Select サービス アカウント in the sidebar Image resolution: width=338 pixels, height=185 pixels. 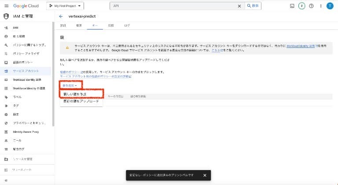26,71
